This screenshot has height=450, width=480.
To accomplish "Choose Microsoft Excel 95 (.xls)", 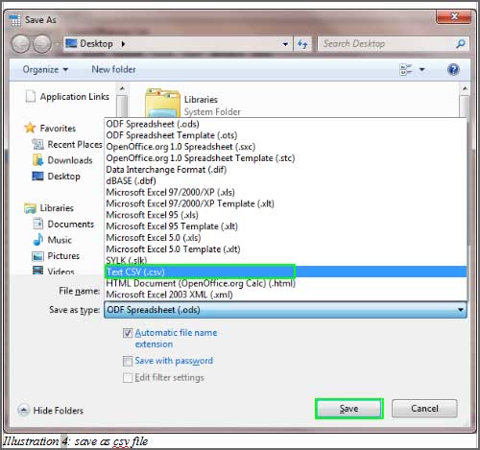I will (285, 215).
